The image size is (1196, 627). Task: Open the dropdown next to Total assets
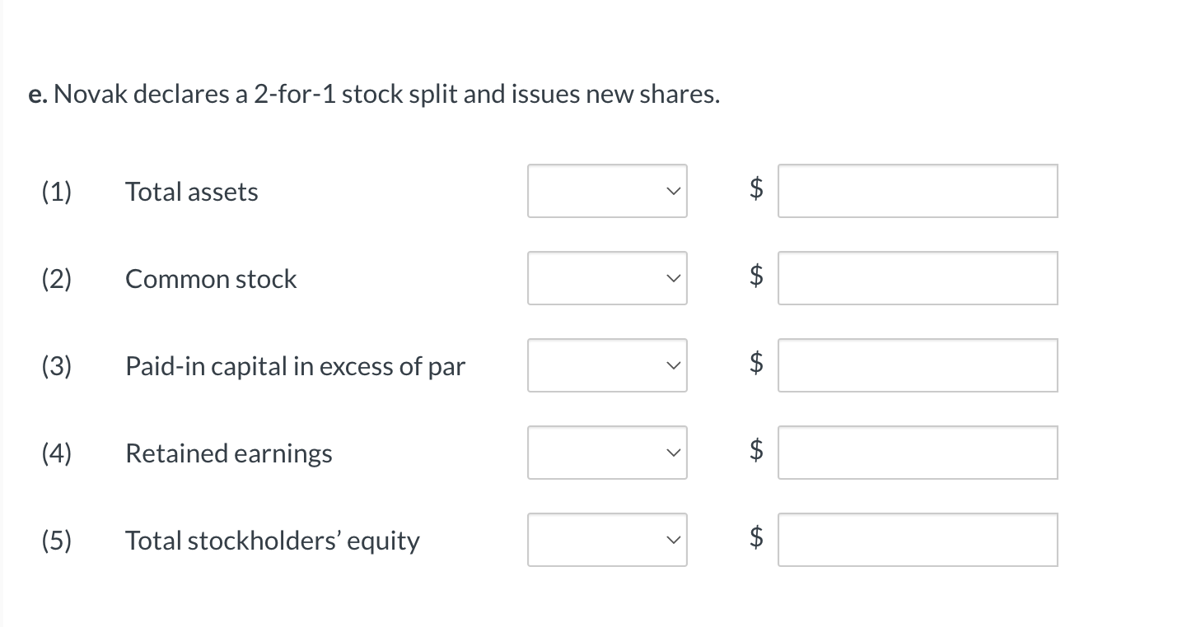(x=607, y=191)
